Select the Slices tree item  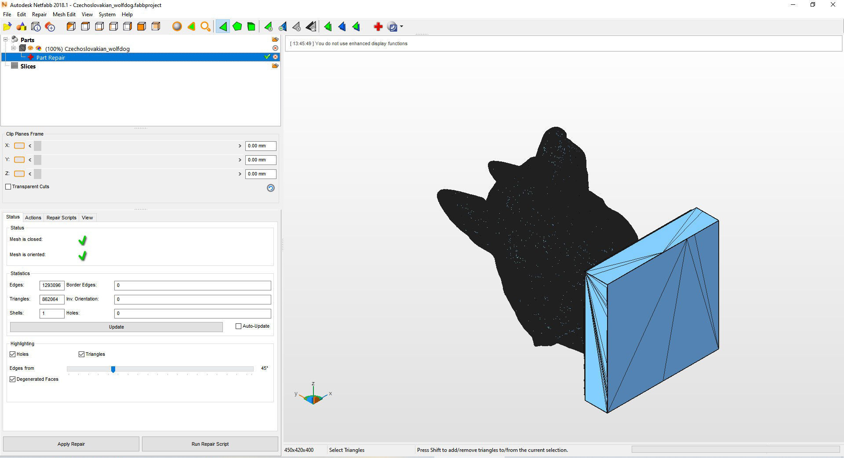pos(28,66)
